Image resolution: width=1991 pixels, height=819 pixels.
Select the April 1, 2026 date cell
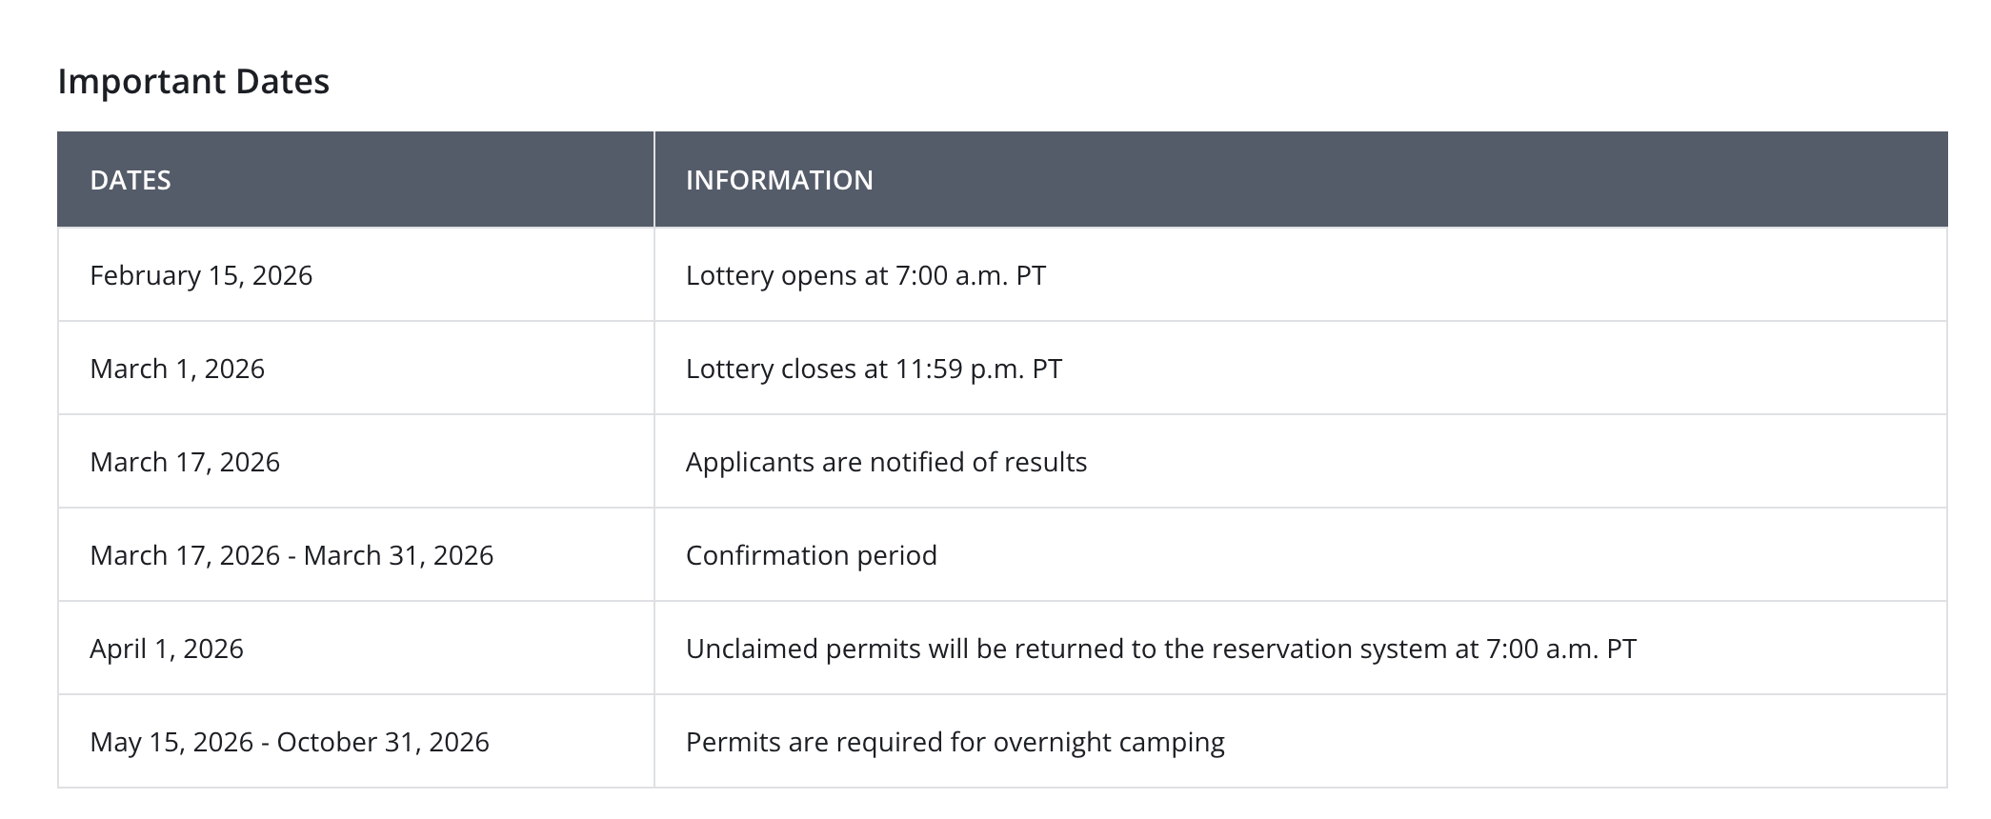pyautogui.click(x=167, y=649)
